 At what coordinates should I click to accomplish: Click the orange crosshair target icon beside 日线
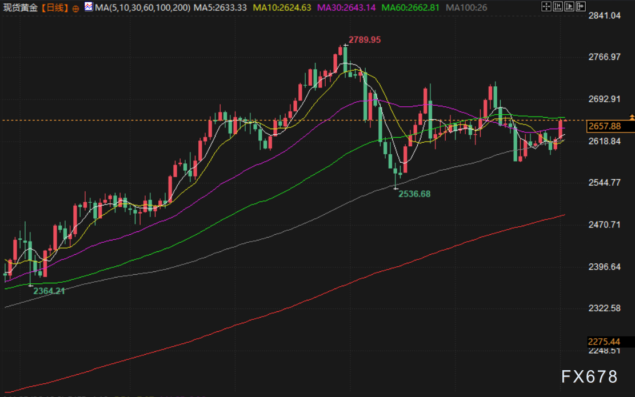(75, 8)
